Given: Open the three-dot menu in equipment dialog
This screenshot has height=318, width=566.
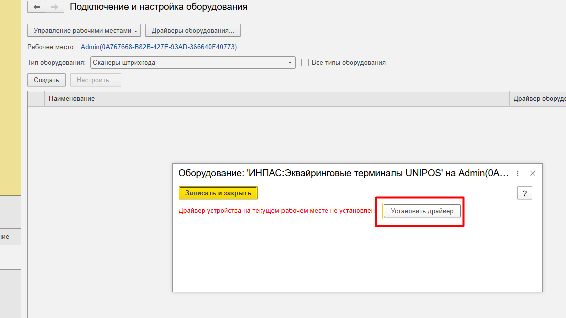Looking at the screenshot, I should pyautogui.click(x=518, y=173).
